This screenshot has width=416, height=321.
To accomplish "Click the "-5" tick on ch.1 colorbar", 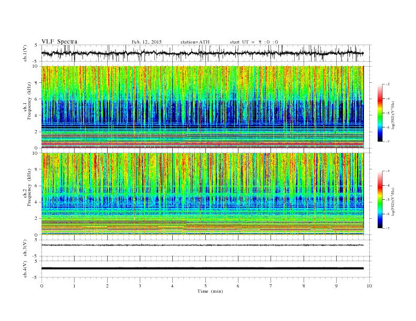I will click(387, 113).
